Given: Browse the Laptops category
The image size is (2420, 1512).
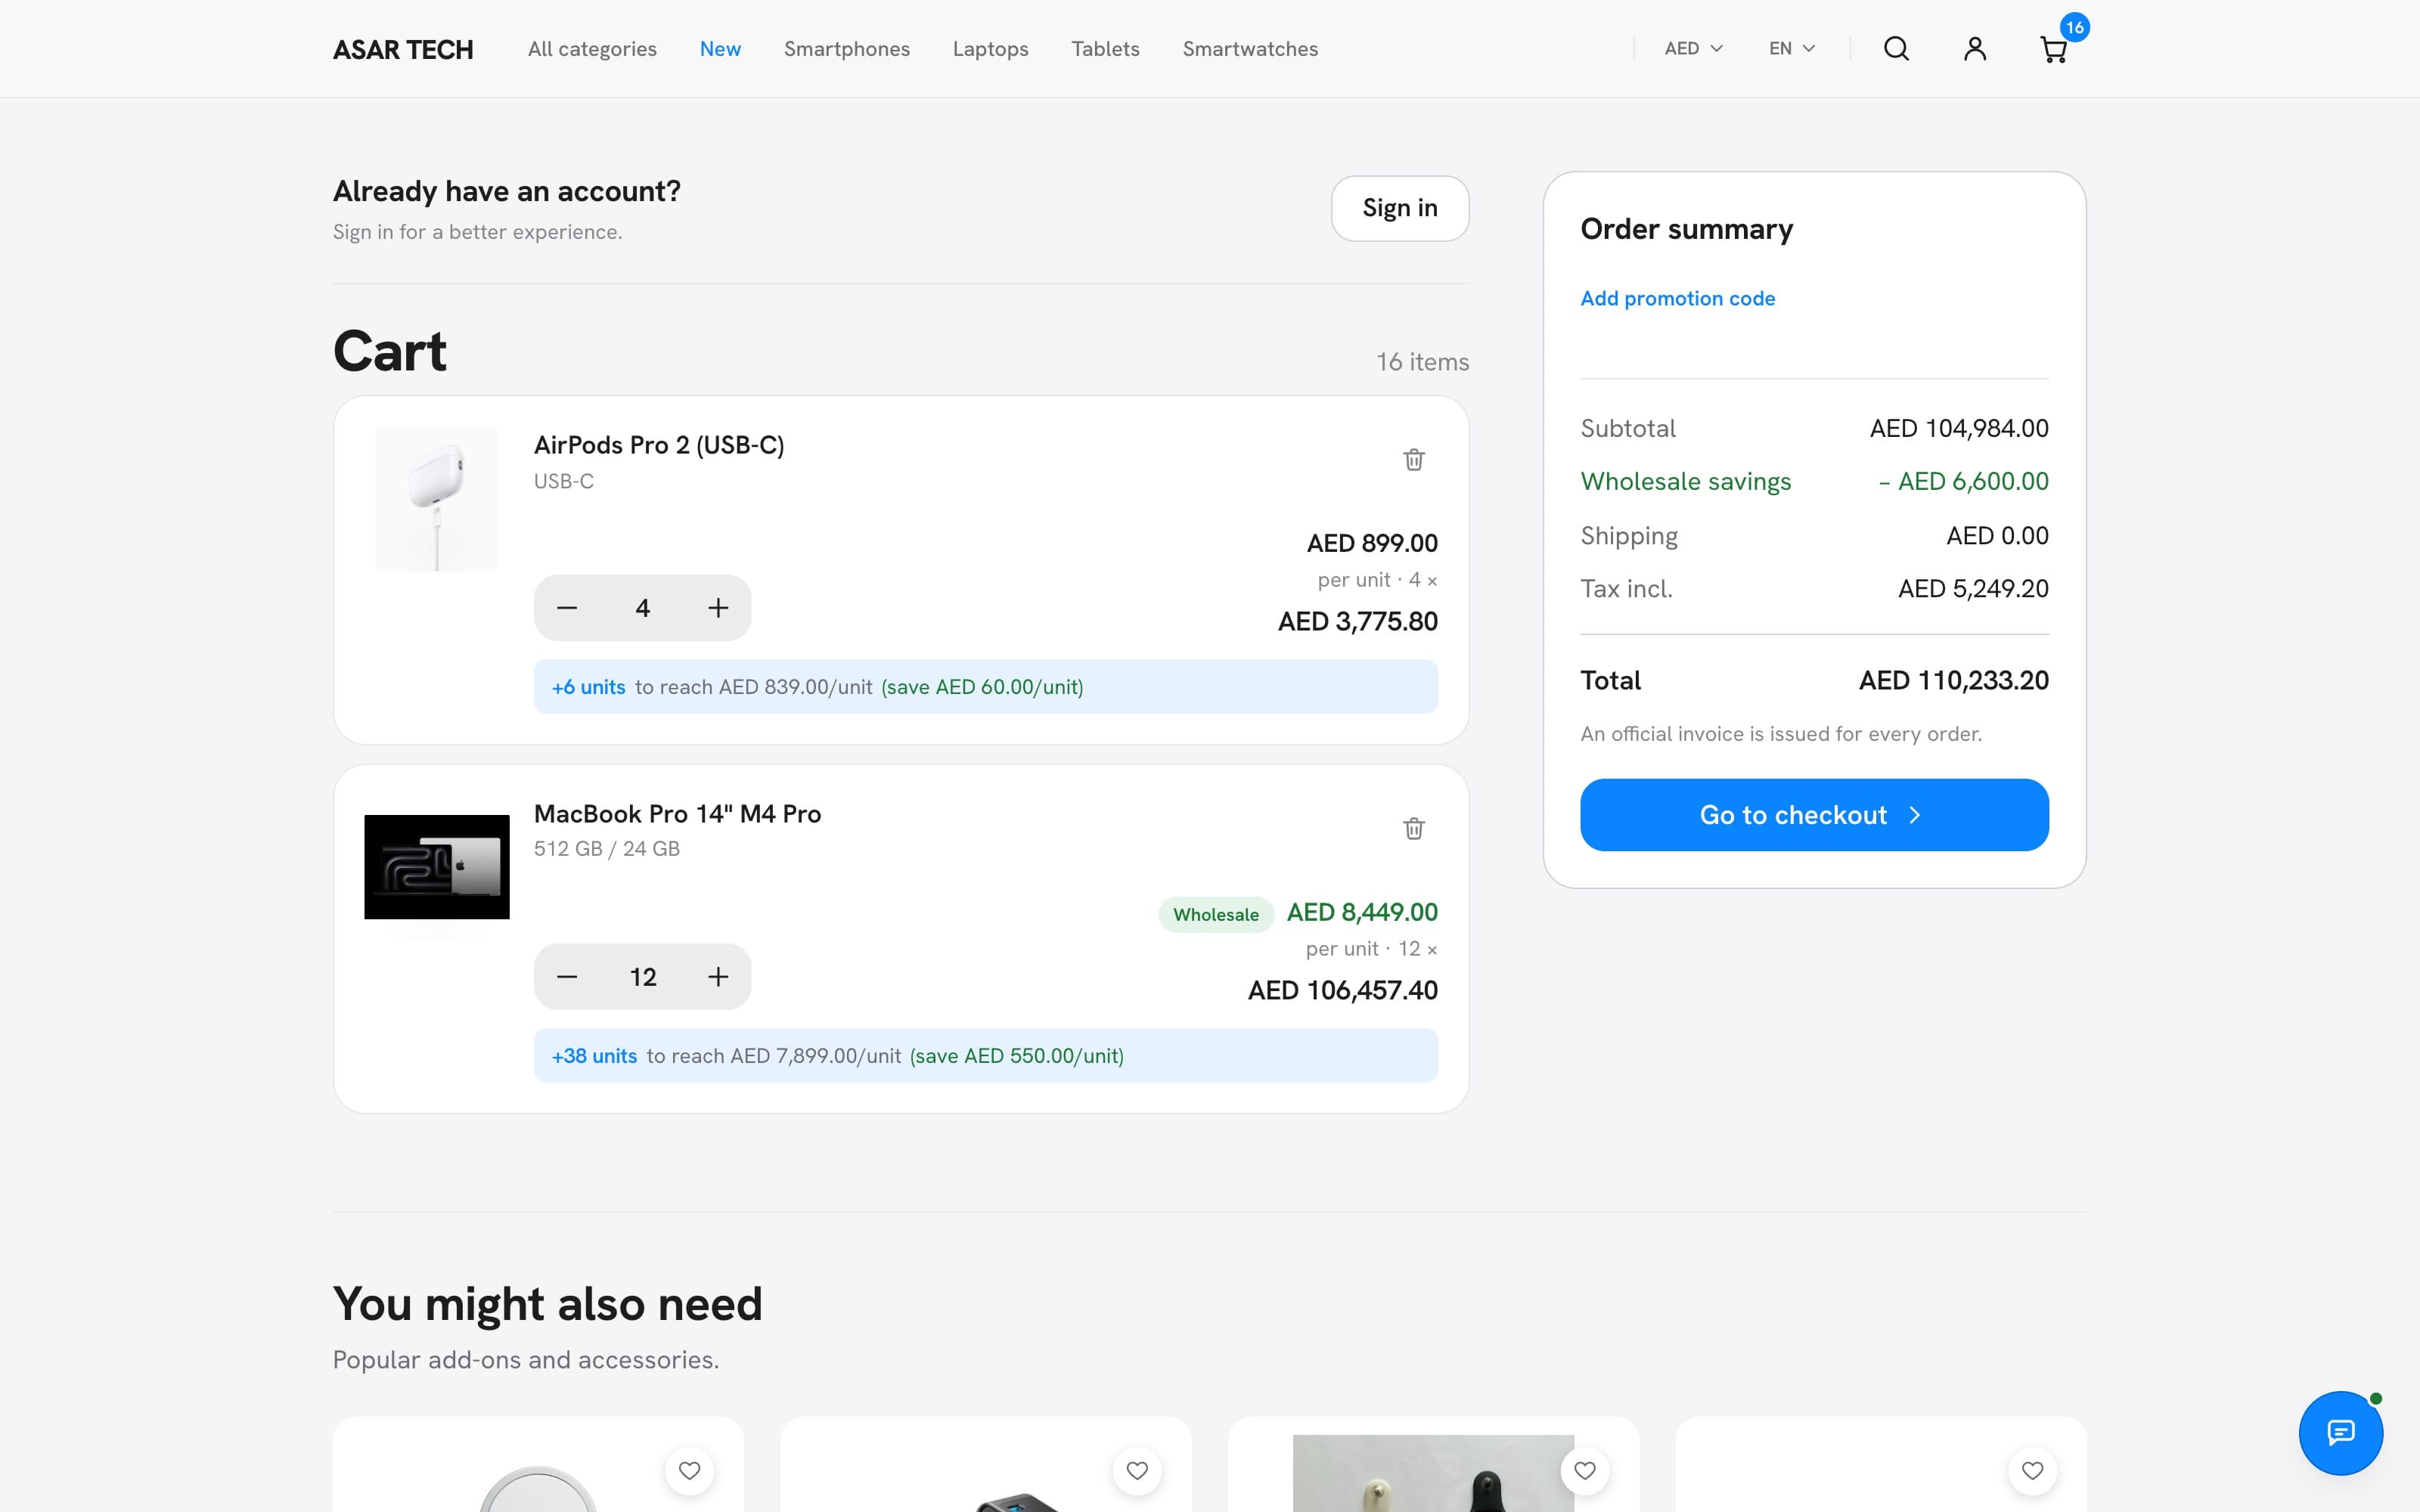Looking at the screenshot, I should [x=990, y=49].
